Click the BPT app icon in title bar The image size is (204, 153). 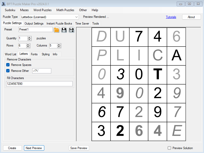point(4,4)
